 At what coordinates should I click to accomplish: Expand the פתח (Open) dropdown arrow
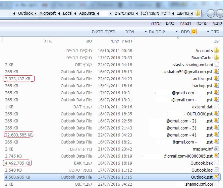176,31
